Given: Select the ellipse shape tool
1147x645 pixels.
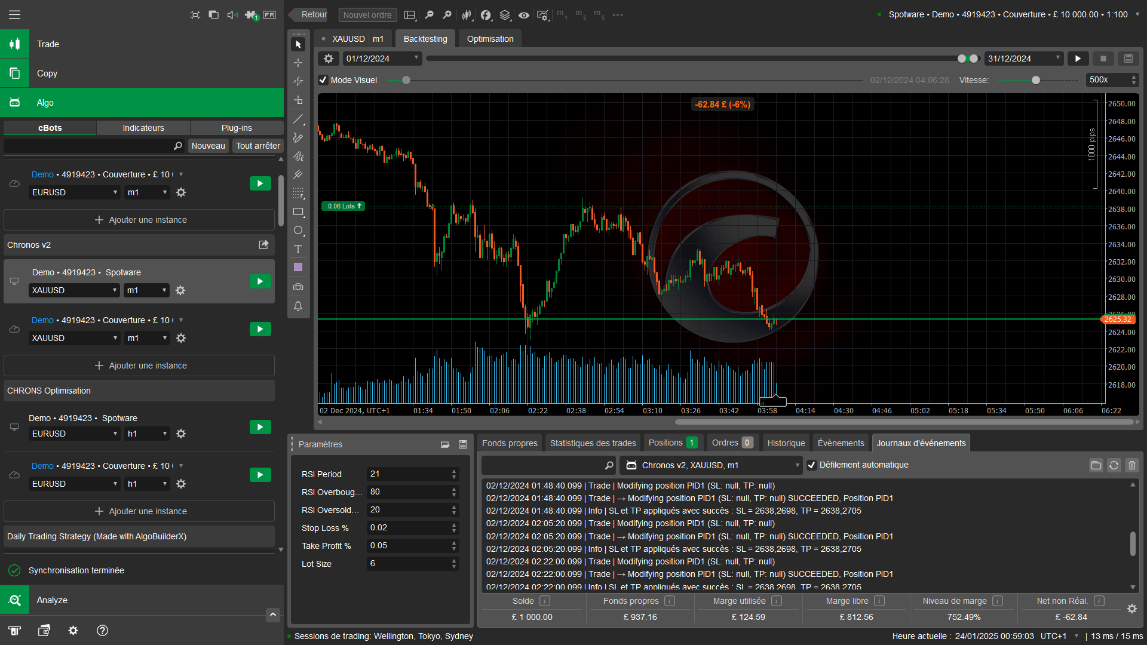Looking at the screenshot, I should point(298,231).
